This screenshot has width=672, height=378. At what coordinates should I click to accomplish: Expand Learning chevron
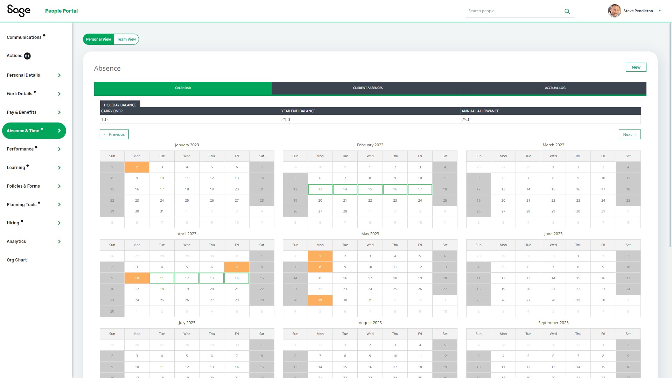coord(59,168)
